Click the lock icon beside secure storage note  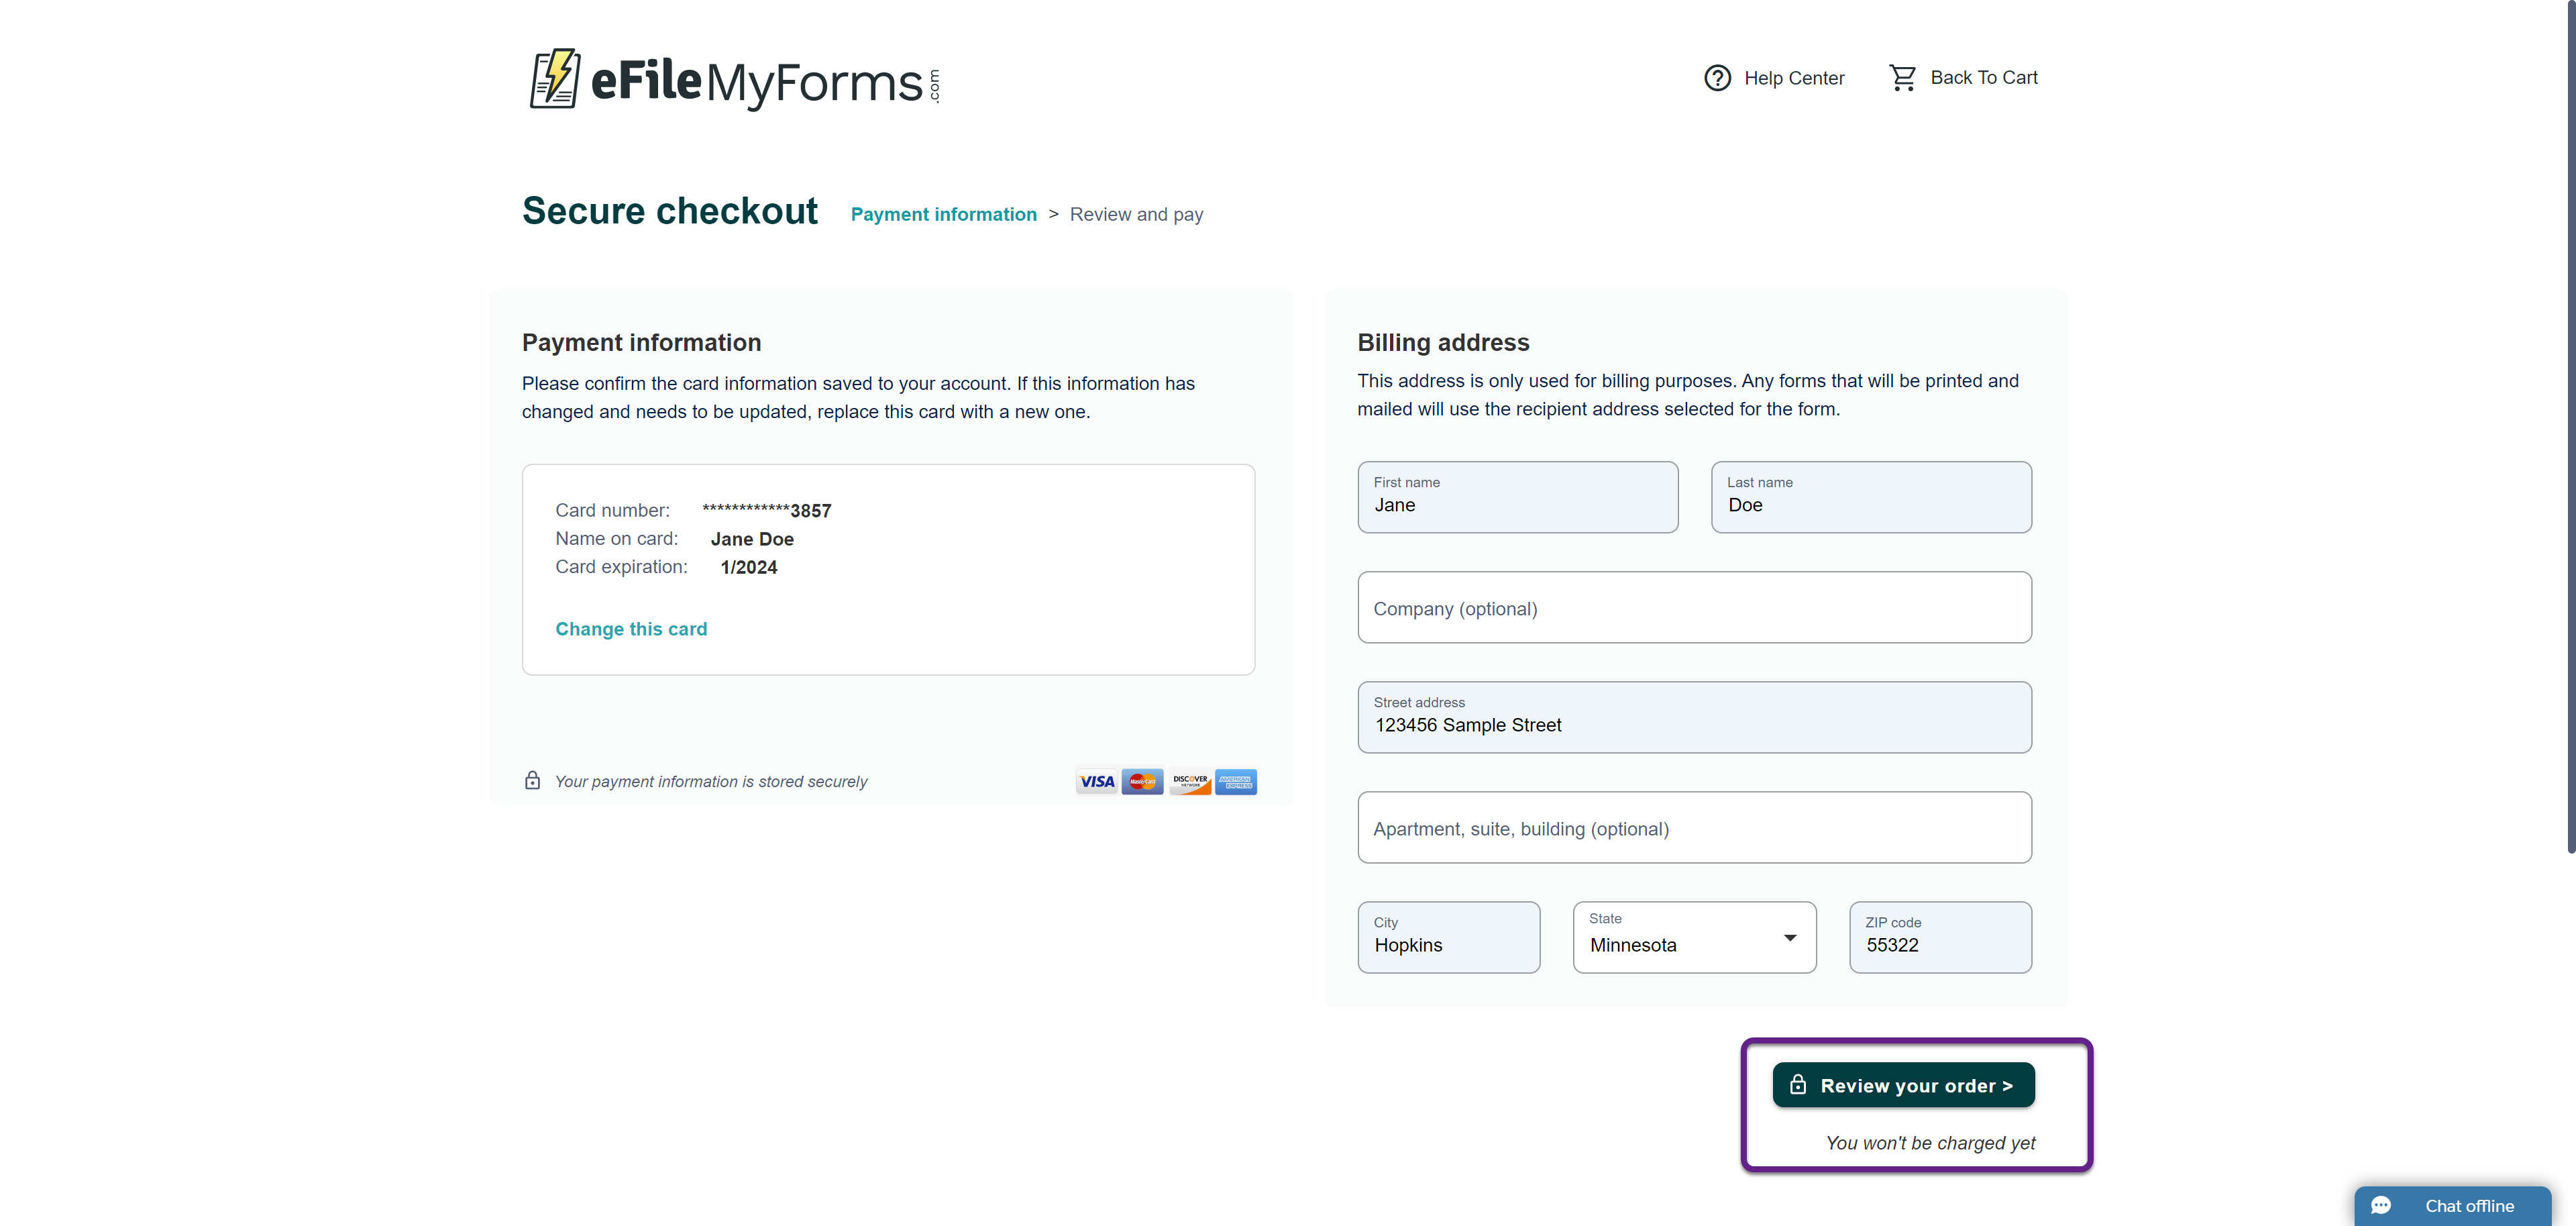click(x=533, y=781)
